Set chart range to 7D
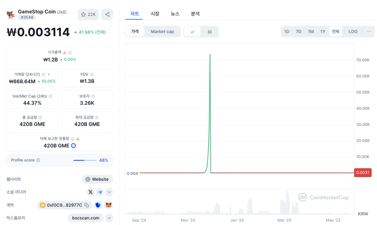 [299, 31]
